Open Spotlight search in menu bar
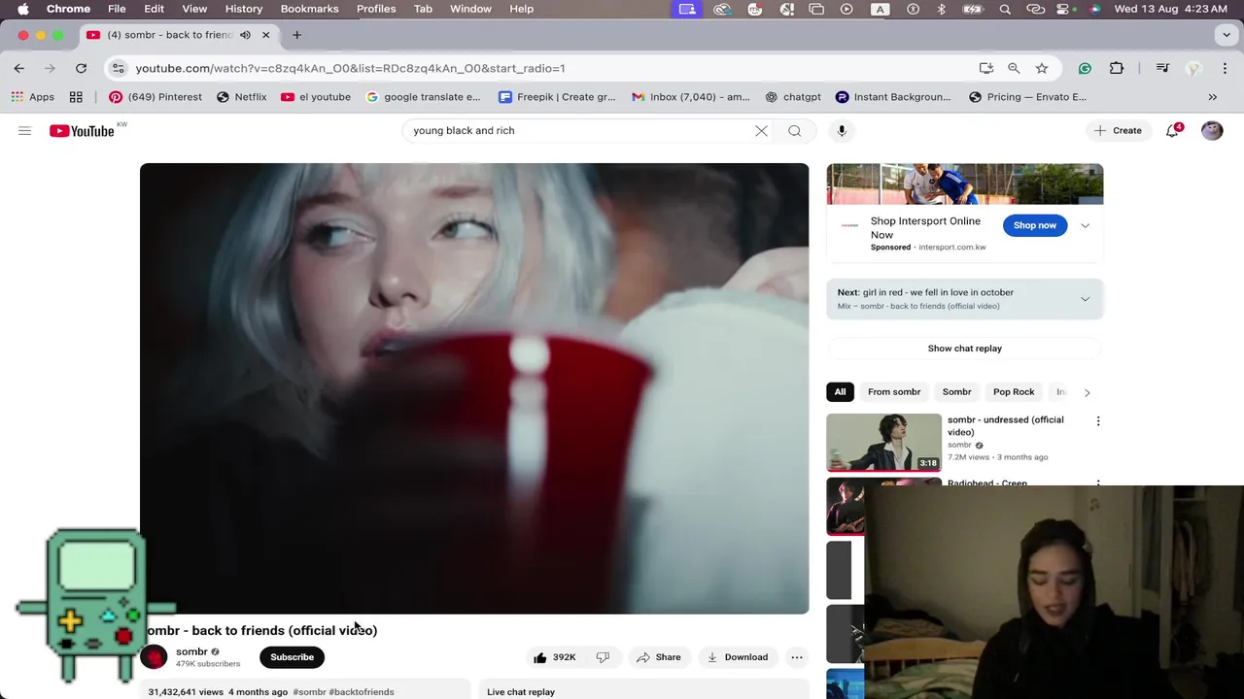 pyautogui.click(x=1005, y=9)
